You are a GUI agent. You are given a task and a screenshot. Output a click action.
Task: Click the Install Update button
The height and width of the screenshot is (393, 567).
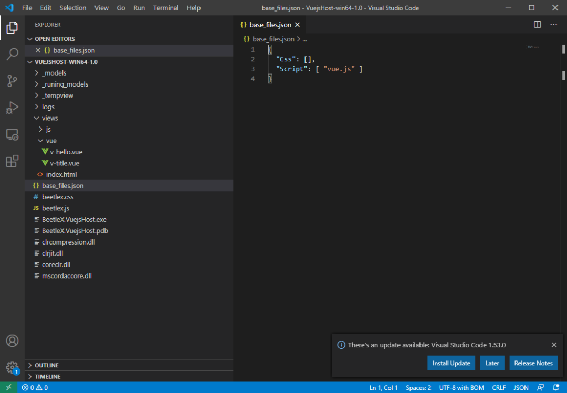tap(451, 363)
